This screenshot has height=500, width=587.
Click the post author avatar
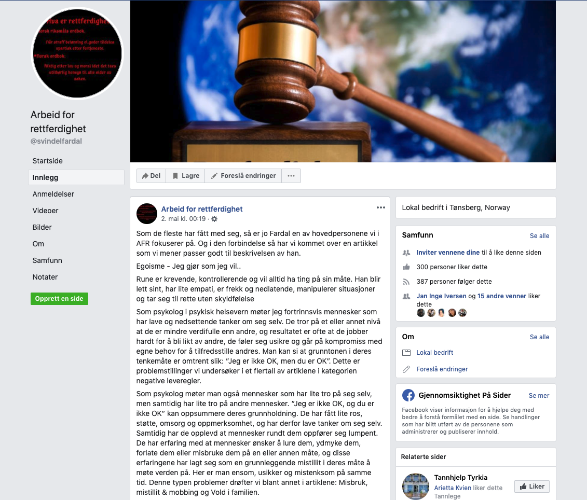[x=147, y=214]
